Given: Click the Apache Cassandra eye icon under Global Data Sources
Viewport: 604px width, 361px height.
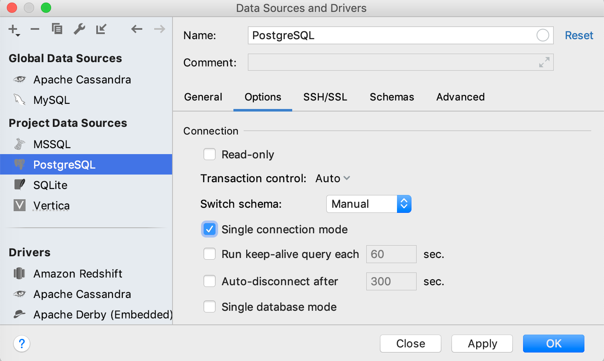Looking at the screenshot, I should pyautogui.click(x=20, y=79).
